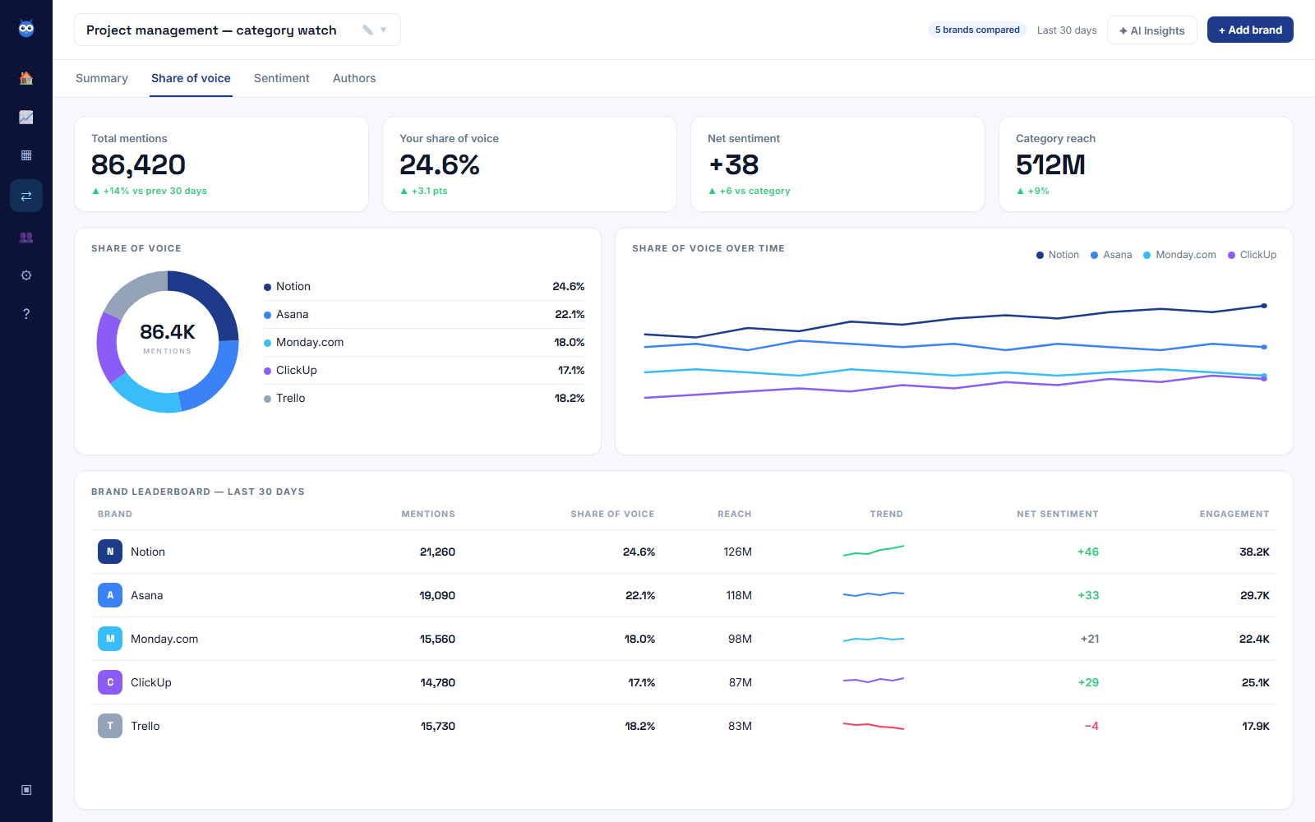Open settings gear in the sidebar

pos(26,275)
